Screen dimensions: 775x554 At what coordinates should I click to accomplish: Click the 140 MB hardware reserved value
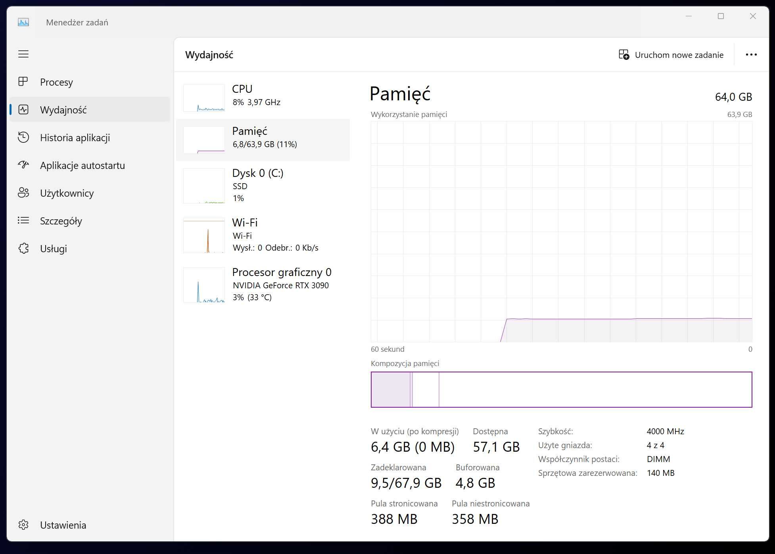(660, 473)
